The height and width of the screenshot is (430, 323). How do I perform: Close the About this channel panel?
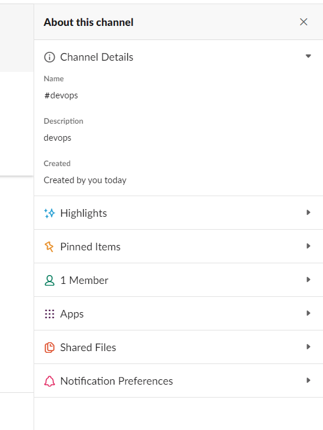[x=304, y=22]
